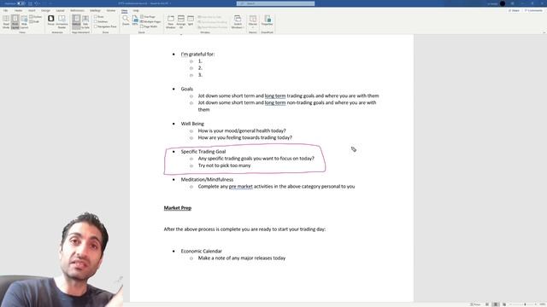
Task: Click the Undo icon in title bar
Action: coord(37,3)
